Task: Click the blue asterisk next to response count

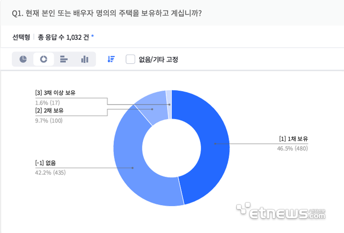Action: pyautogui.click(x=92, y=37)
